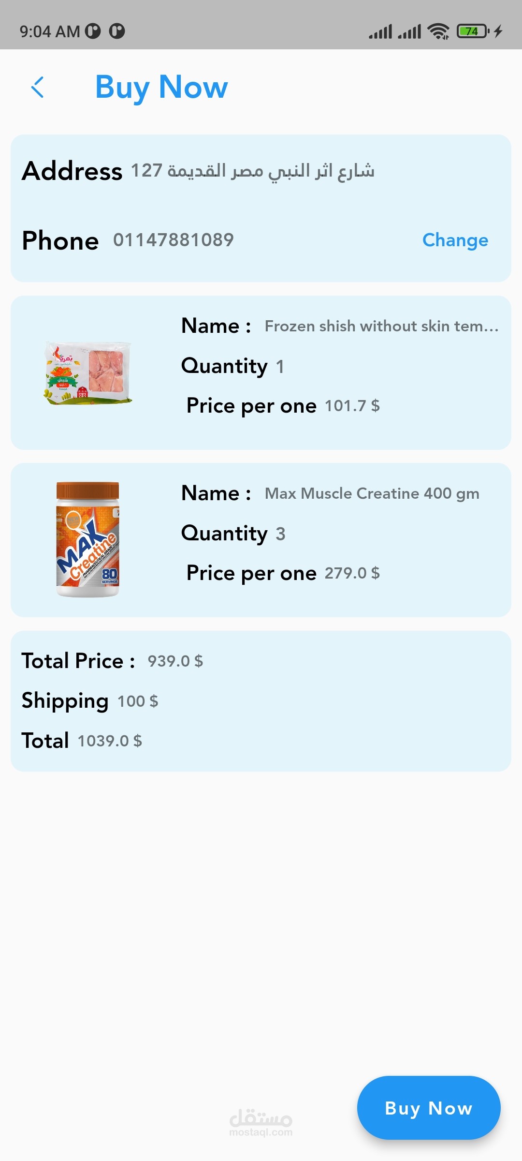Image resolution: width=522 pixels, height=1161 pixels.
Task: Tap the Wi-Fi status icon
Action: [438, 31]
